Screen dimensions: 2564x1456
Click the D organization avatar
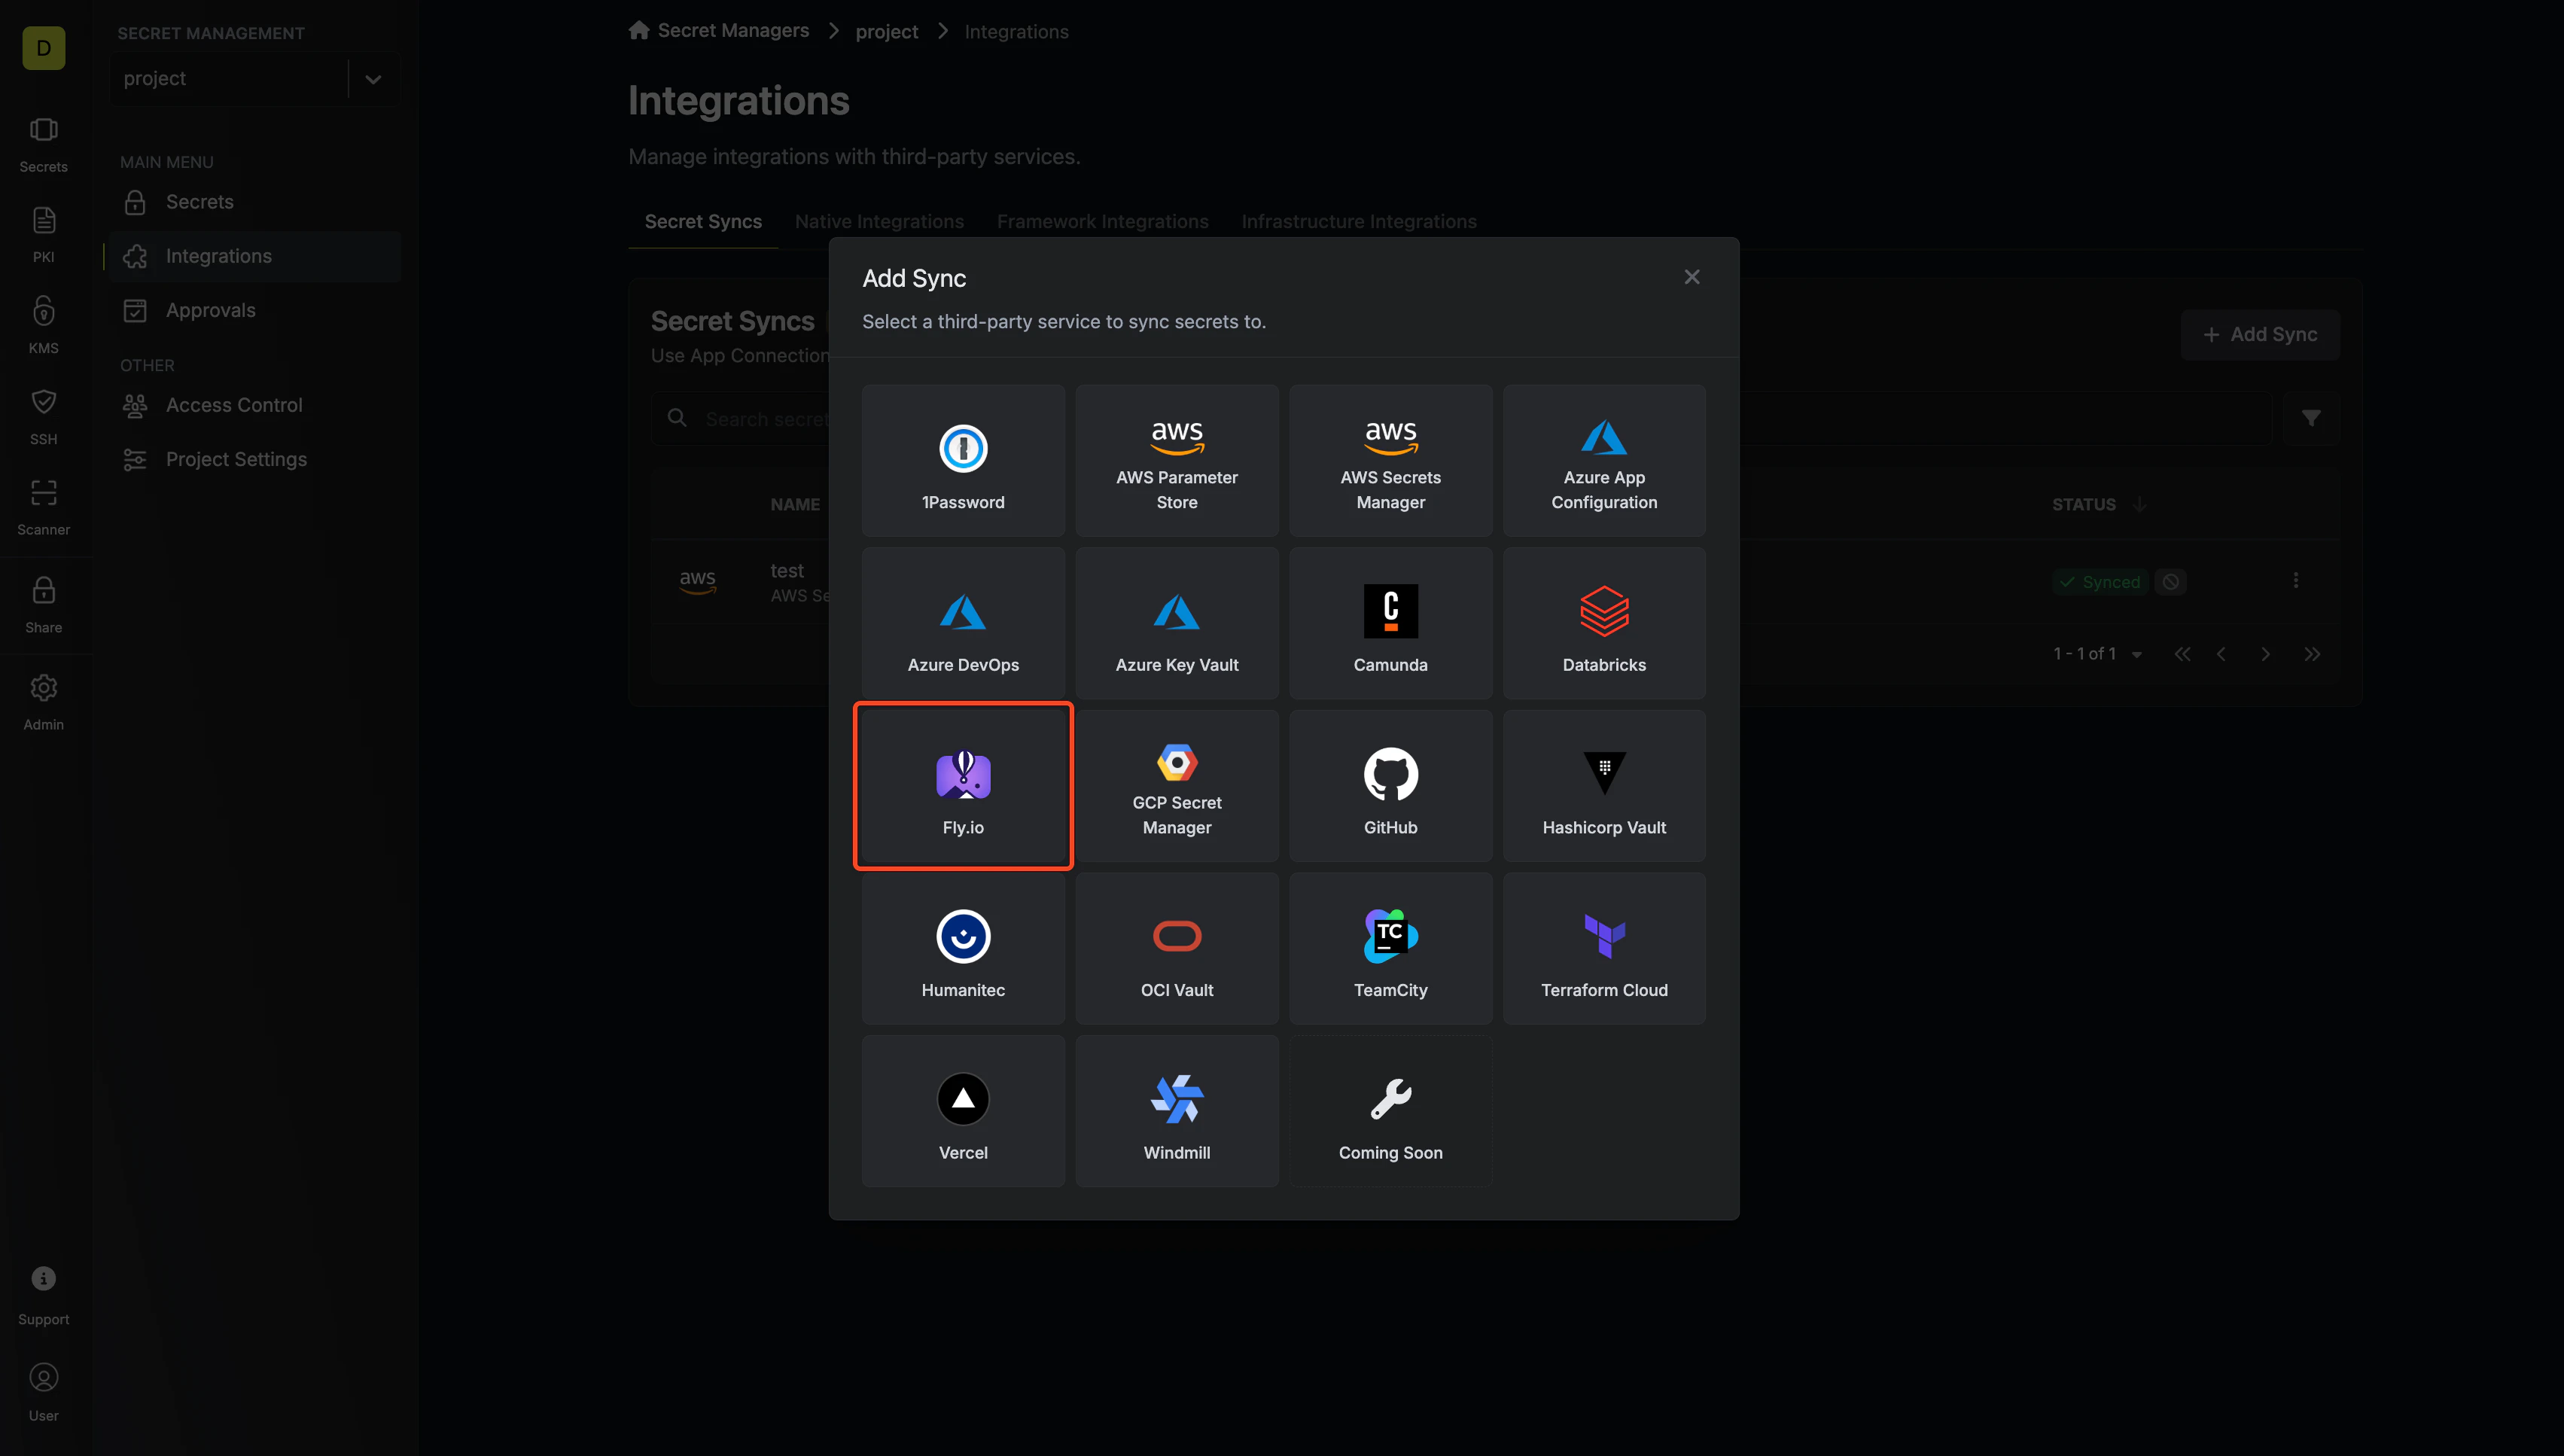click(43, 48)
